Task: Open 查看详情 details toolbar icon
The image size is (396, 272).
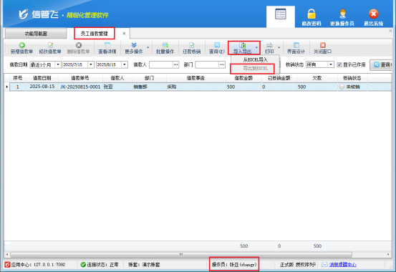Action: [x=107, y=45]
